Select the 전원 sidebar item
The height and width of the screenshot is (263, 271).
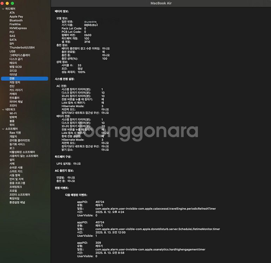tap(25, 79)
